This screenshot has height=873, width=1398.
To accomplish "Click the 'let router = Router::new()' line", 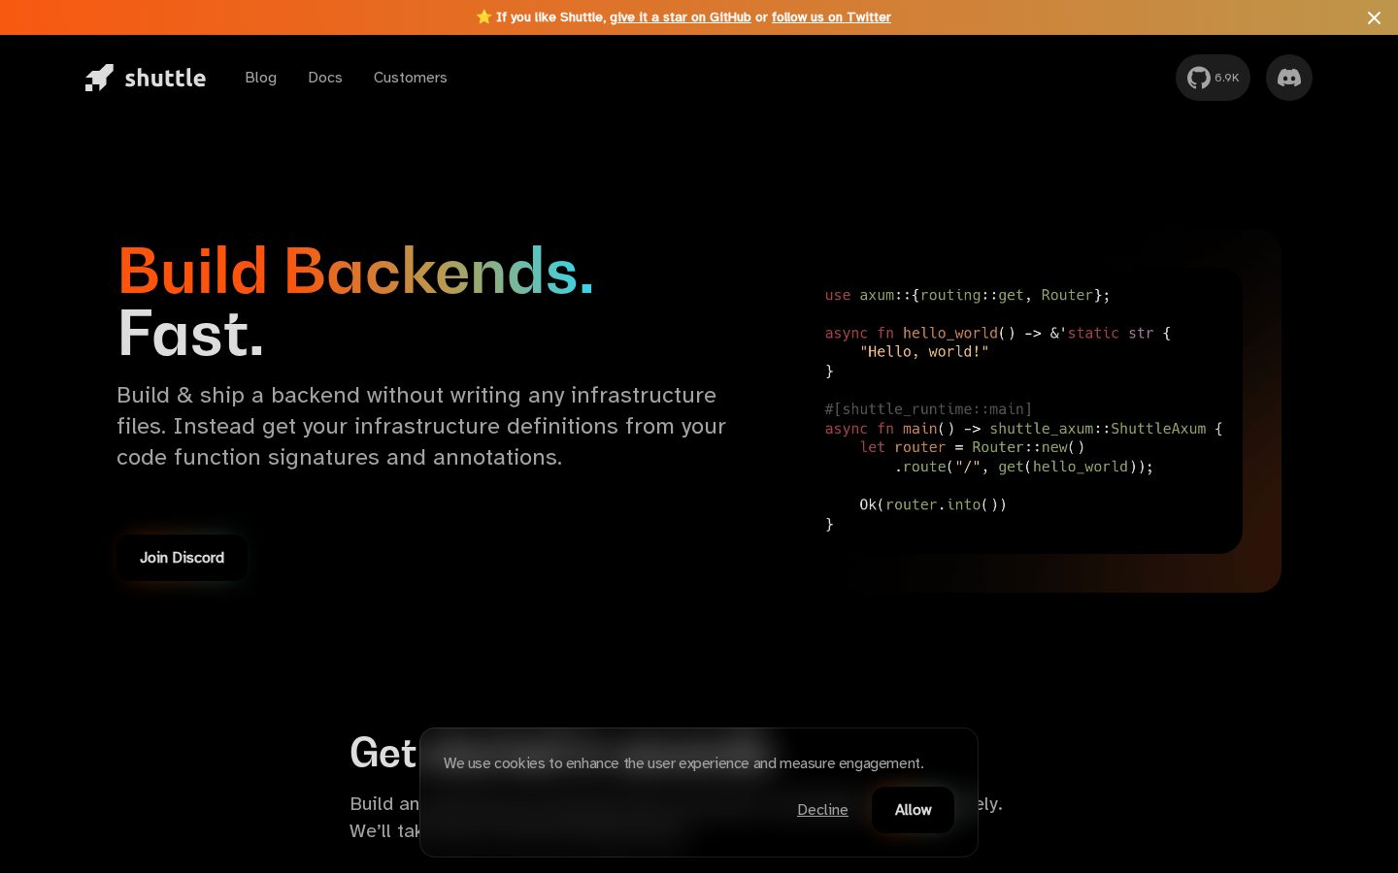I will coord(972,447).
